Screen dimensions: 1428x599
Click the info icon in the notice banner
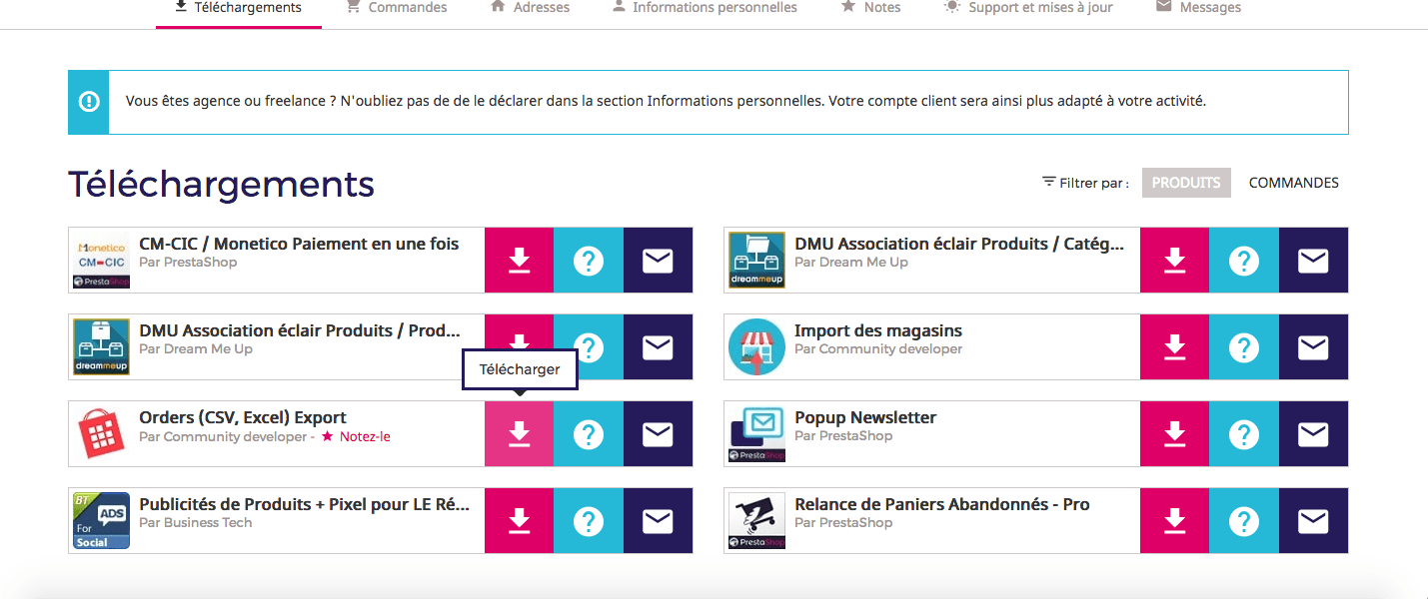coord(89,102)
